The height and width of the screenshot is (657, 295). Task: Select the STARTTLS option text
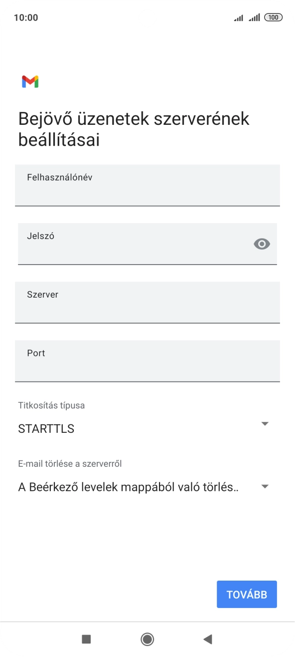[45, 428]
